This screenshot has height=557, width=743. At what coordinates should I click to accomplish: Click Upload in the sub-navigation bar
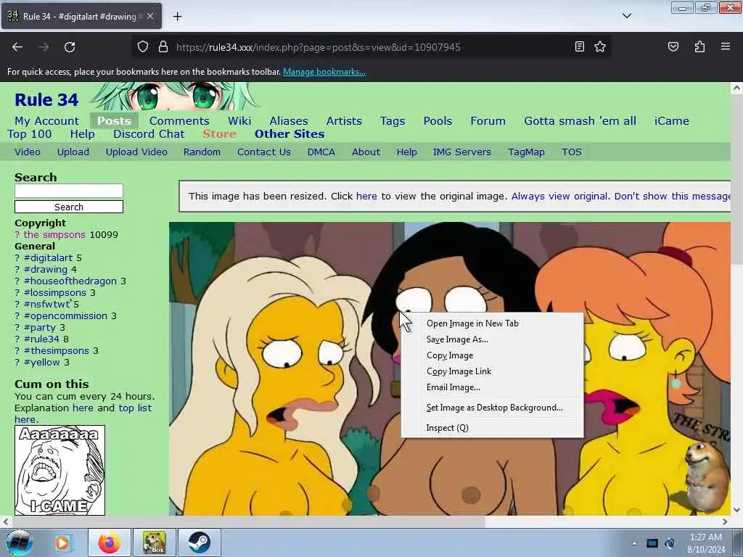73,152
